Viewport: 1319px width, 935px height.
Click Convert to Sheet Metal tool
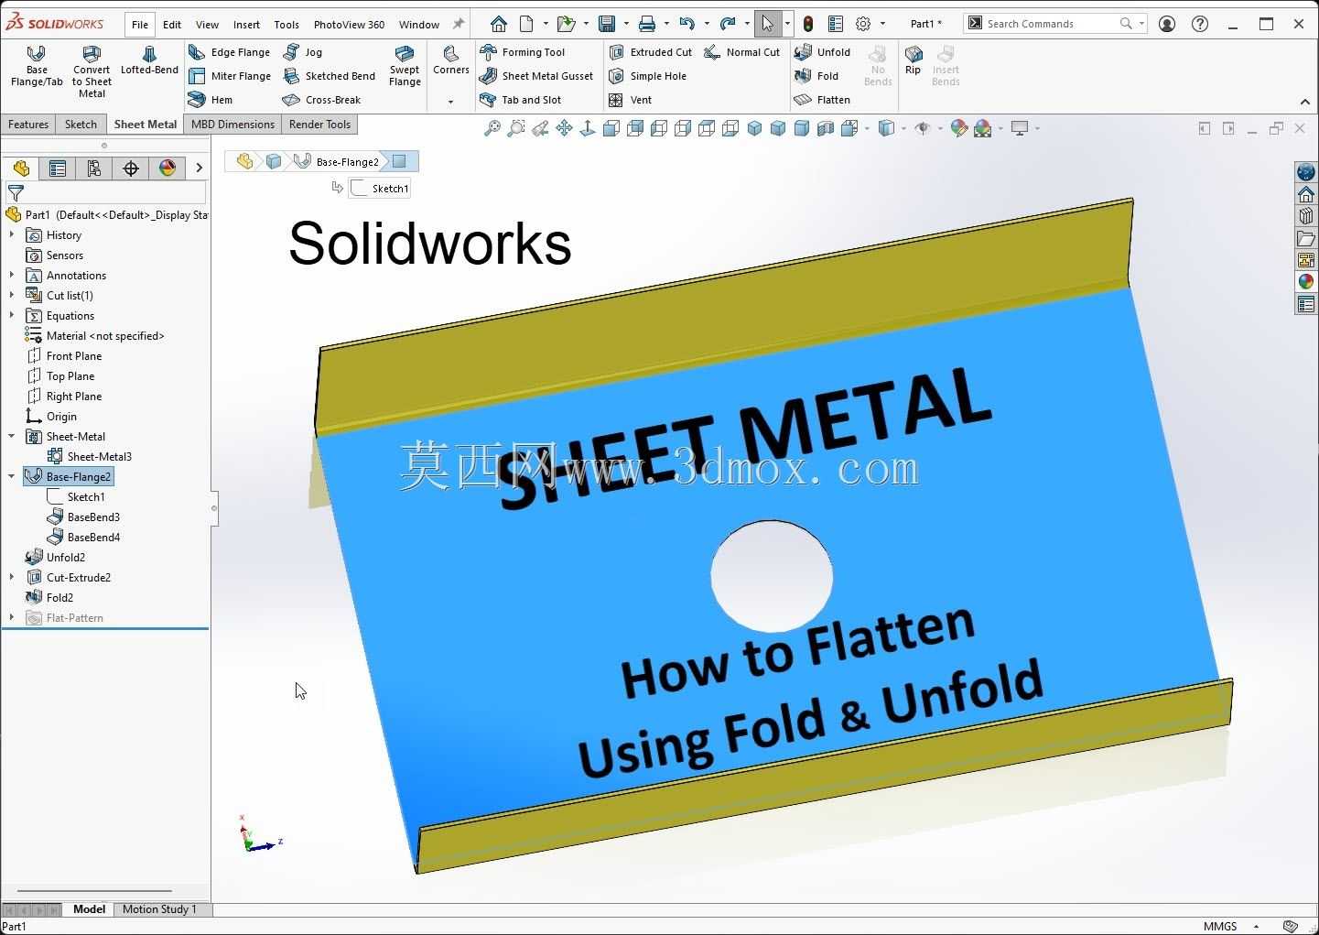pyautogui.click(x=92, y=71)
